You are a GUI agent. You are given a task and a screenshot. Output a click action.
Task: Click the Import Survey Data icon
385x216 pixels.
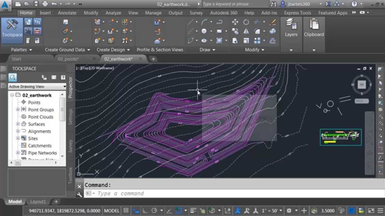click(x=66, y=22)
